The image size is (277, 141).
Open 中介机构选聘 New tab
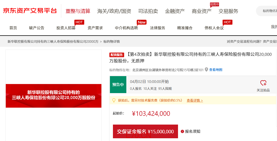(x=126, y=28)
